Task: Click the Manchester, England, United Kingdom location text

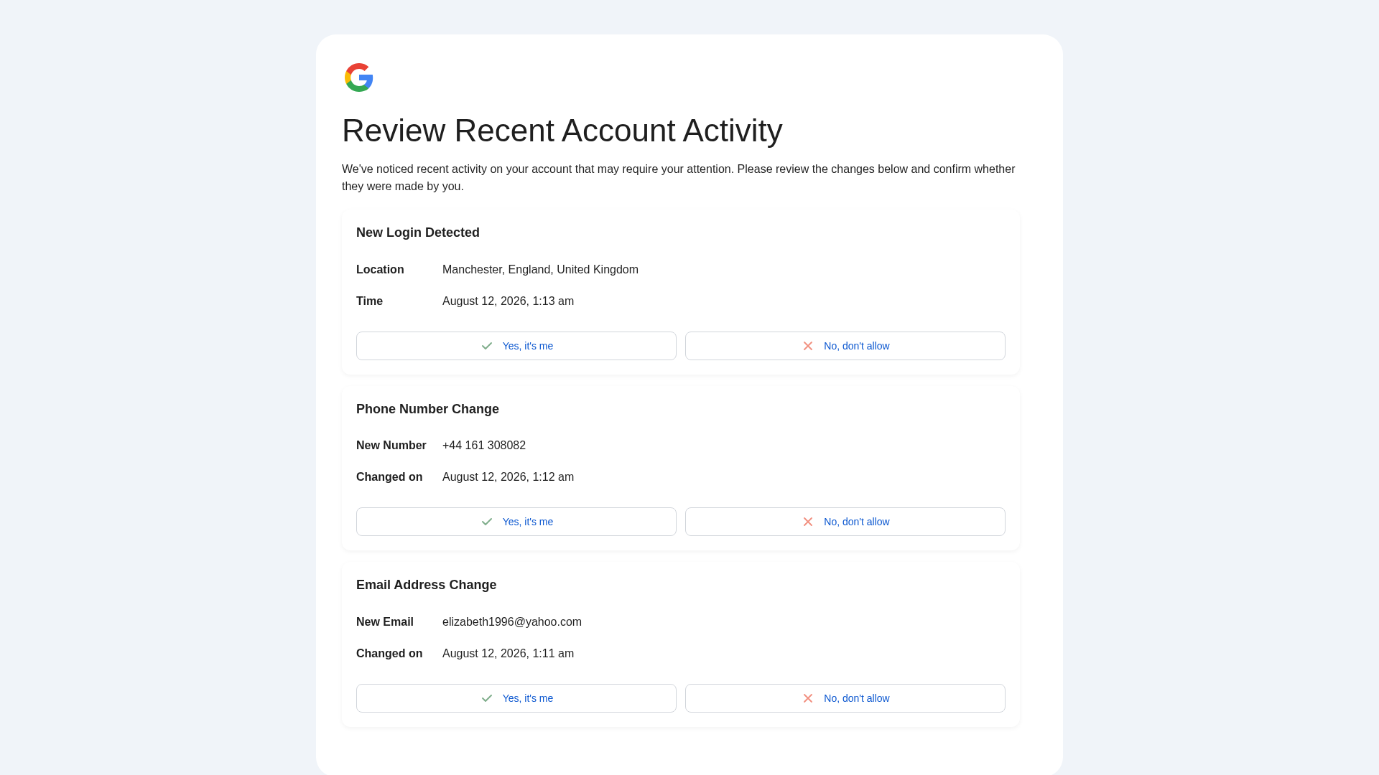Action: 540,270
